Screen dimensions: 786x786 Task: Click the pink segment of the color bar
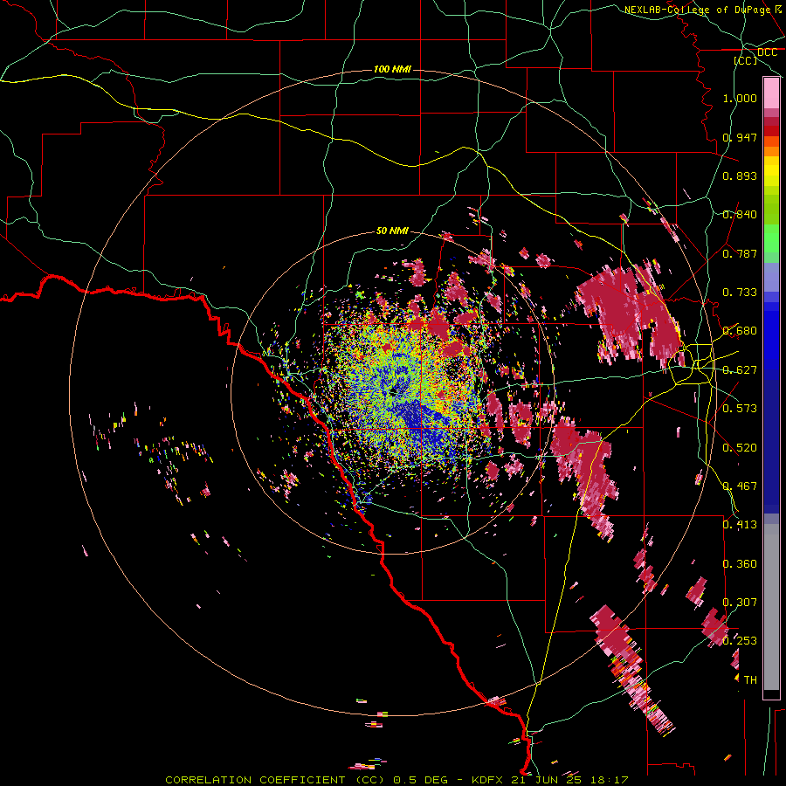coord(771,93)
